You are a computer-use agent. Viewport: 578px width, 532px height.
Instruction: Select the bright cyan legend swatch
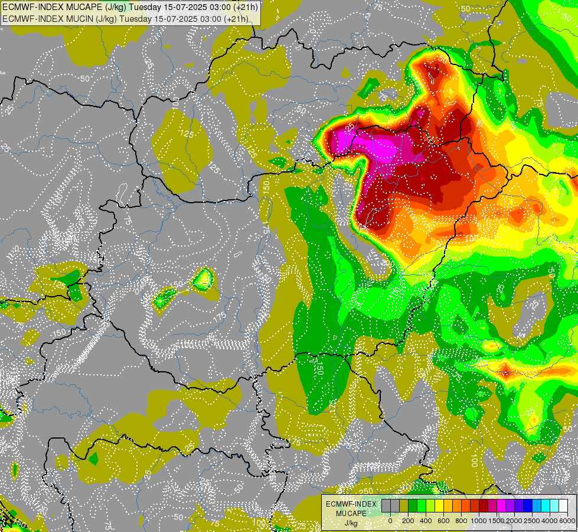point(546,506)
